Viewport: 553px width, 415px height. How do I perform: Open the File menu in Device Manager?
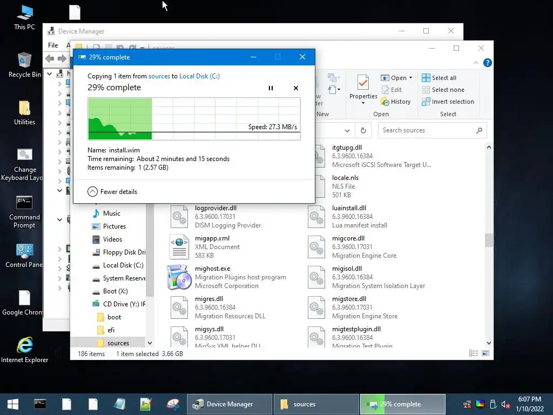[53, 45]
